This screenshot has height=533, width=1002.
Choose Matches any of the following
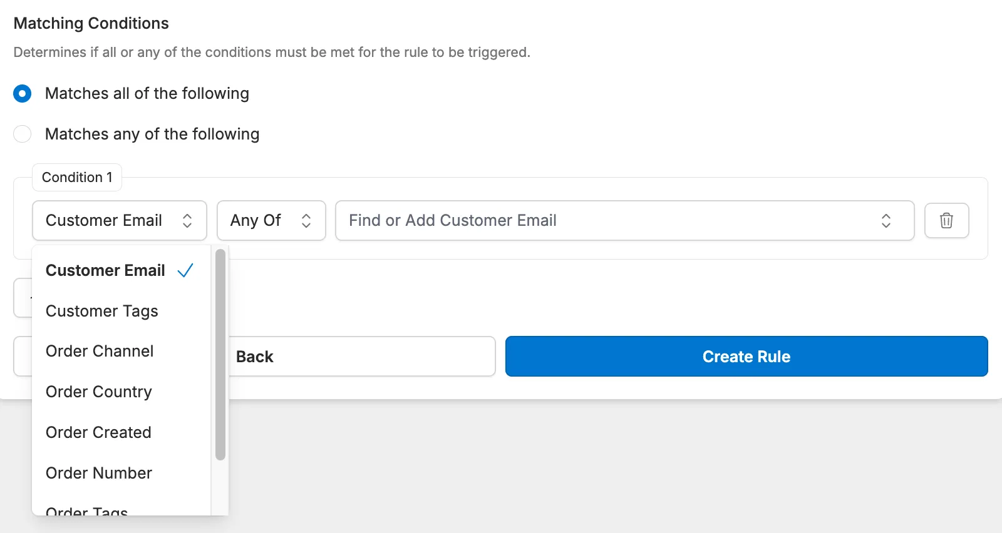click(x=23, y=134)
